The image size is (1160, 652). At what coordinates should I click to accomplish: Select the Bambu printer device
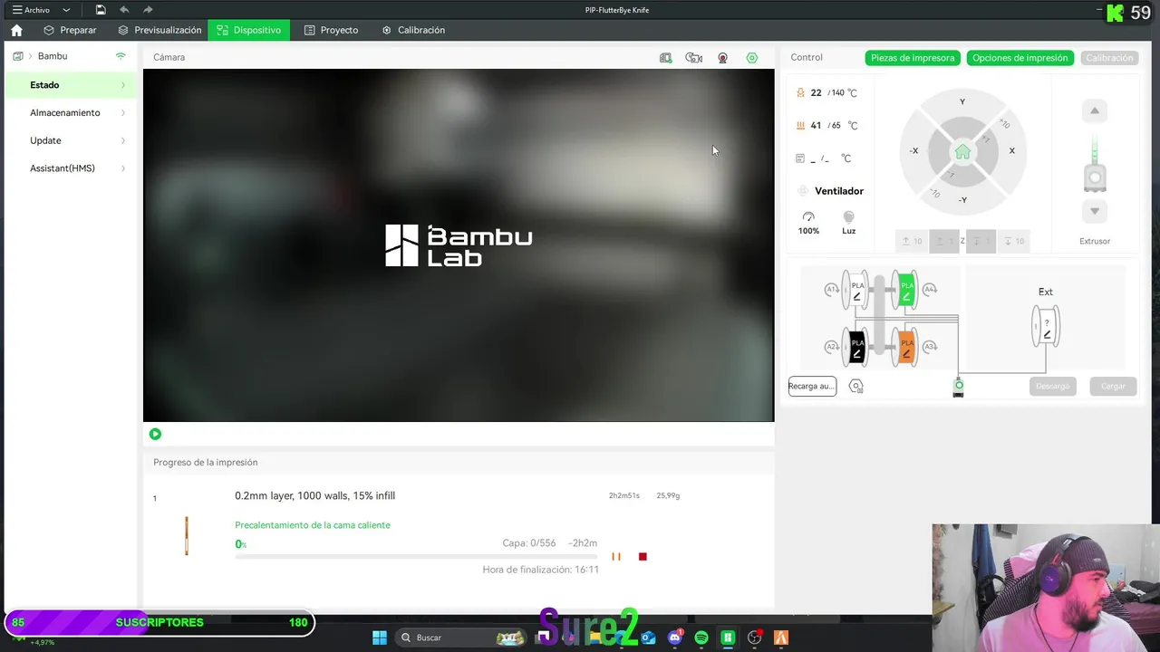(x=53, y=56)
